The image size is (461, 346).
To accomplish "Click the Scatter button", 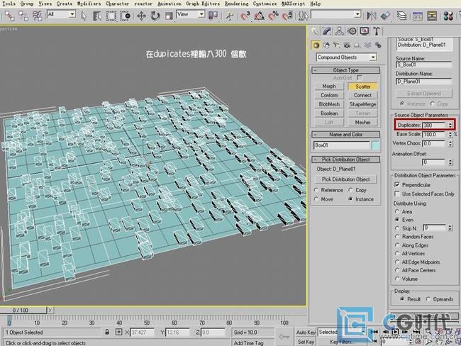I will (363, 86).
